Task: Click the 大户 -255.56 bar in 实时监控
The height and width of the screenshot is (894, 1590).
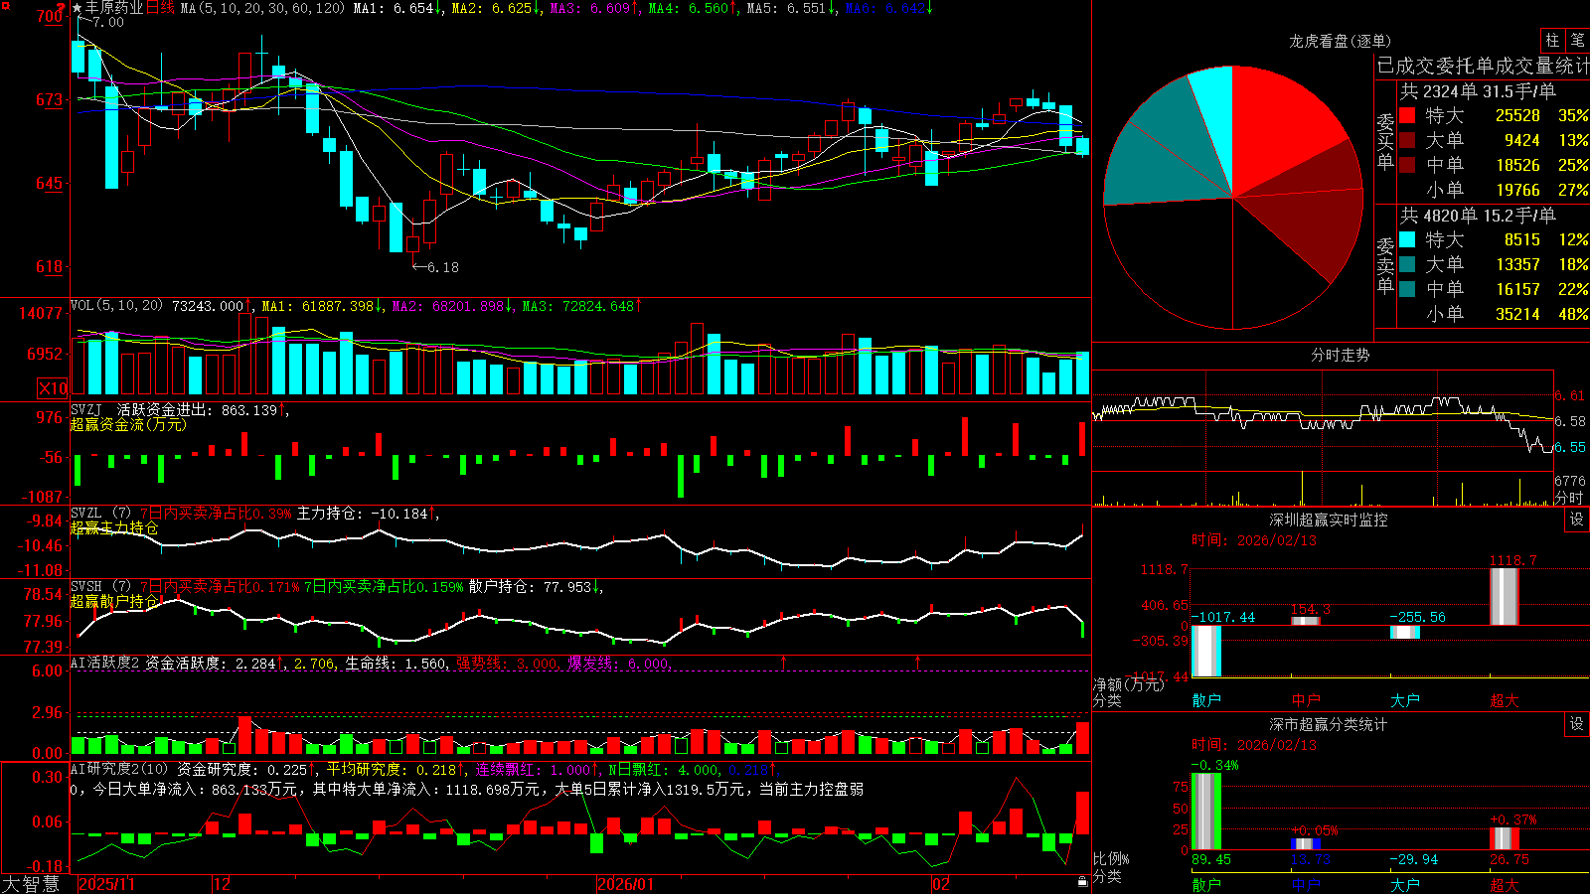Action: [1405, 632]
